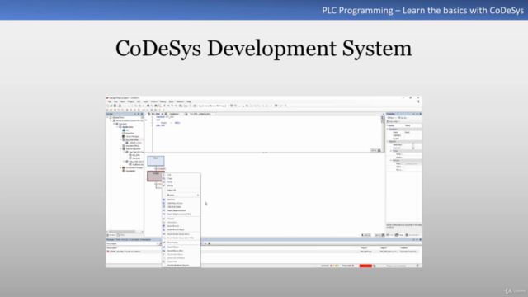Switch to the PLC_PRG editor tab
Viewport: 528px width, 297px height.
(x=155, y=114)
